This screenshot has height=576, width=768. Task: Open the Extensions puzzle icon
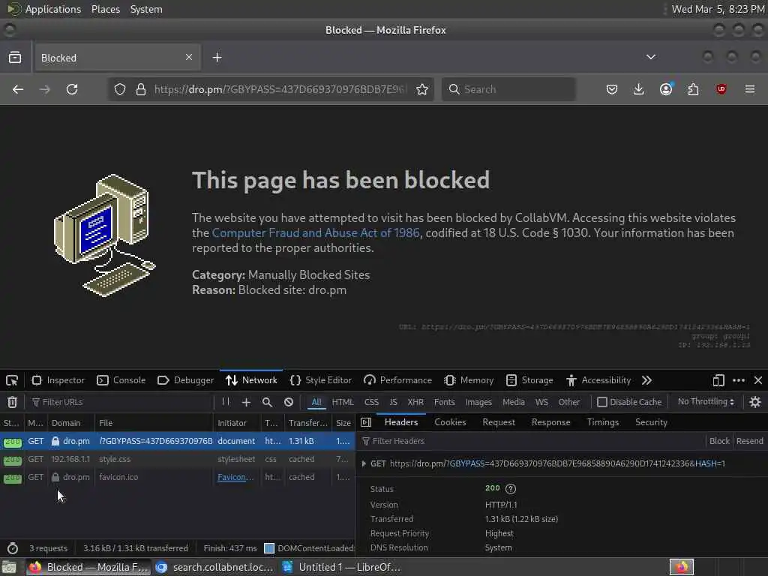[694, 89]
